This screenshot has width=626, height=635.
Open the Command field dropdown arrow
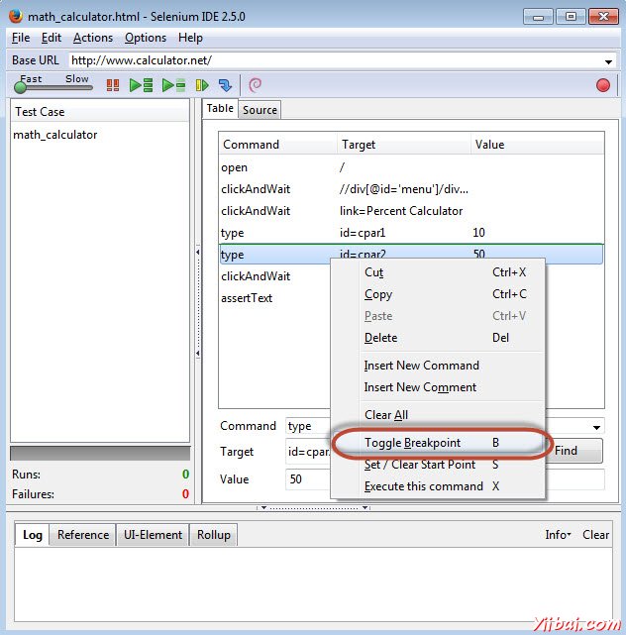tap(596, 427)
